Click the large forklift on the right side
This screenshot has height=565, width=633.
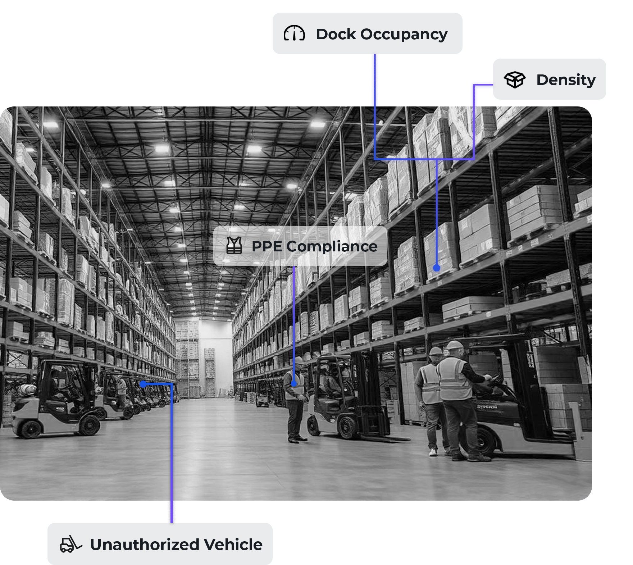click(x=522, y=406)
